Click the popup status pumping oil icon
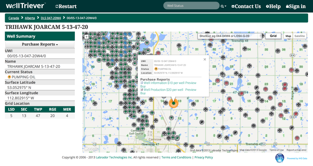Viewport: 313px width, 166px height. coord(156,69)
